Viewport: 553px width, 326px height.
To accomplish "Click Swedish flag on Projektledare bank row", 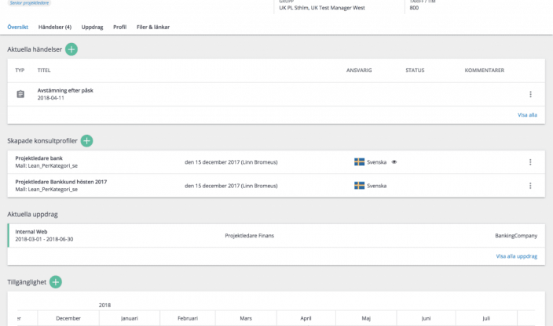I will tap(359, 162).
